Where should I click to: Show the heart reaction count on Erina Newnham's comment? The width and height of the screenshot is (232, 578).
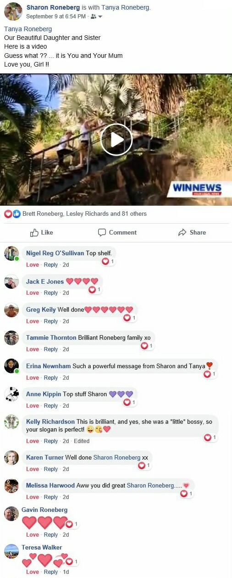click(x=210, y=374)
